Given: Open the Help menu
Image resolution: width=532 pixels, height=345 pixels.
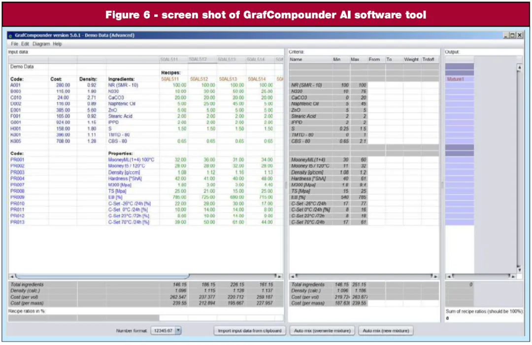Looking at the screenshot, I should click(x=57, y=44).
